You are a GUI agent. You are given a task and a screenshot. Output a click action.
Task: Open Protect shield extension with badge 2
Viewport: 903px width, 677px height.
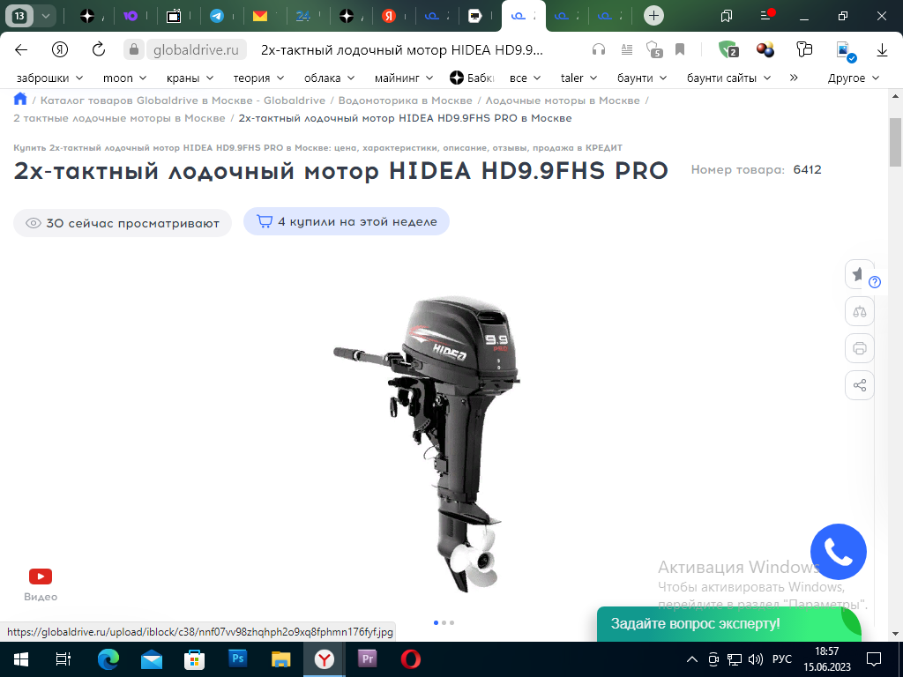tap(728, 49)
